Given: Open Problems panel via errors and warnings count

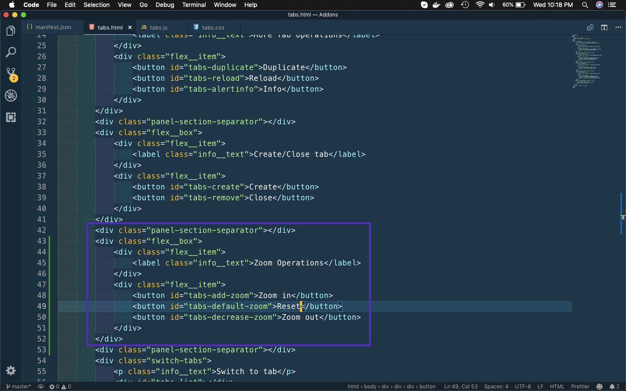Looking at the screenshot, I should [60, 387].
